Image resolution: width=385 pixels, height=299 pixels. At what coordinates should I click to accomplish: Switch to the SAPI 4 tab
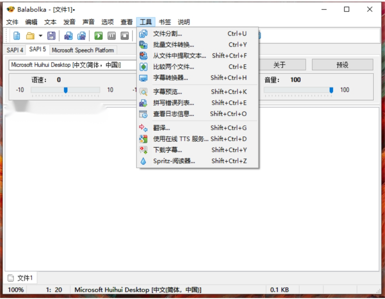[x=15, y=50]
